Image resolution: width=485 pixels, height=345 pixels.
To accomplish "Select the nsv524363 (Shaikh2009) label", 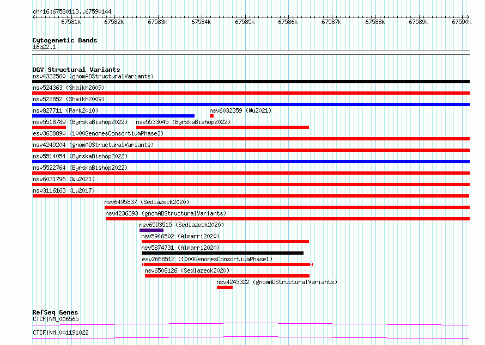I will click(x=69, y=88).
